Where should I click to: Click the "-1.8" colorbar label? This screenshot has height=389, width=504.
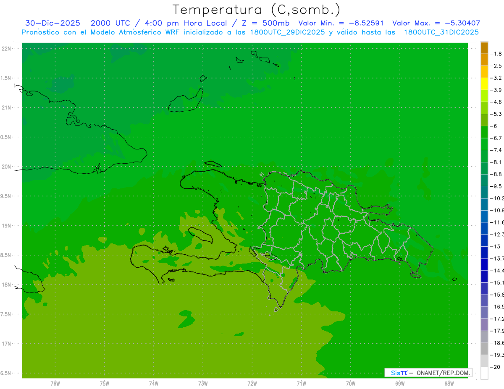496,54
